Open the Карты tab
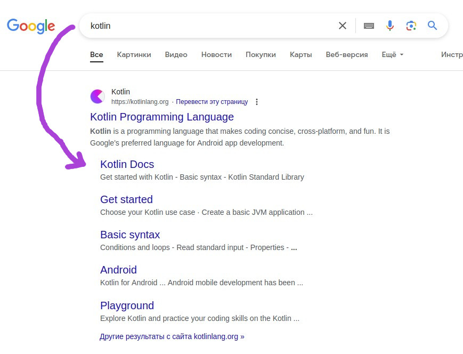 (301, 55)
